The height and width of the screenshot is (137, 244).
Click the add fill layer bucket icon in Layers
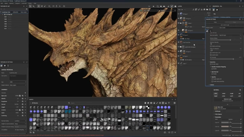tap(202, 9)
